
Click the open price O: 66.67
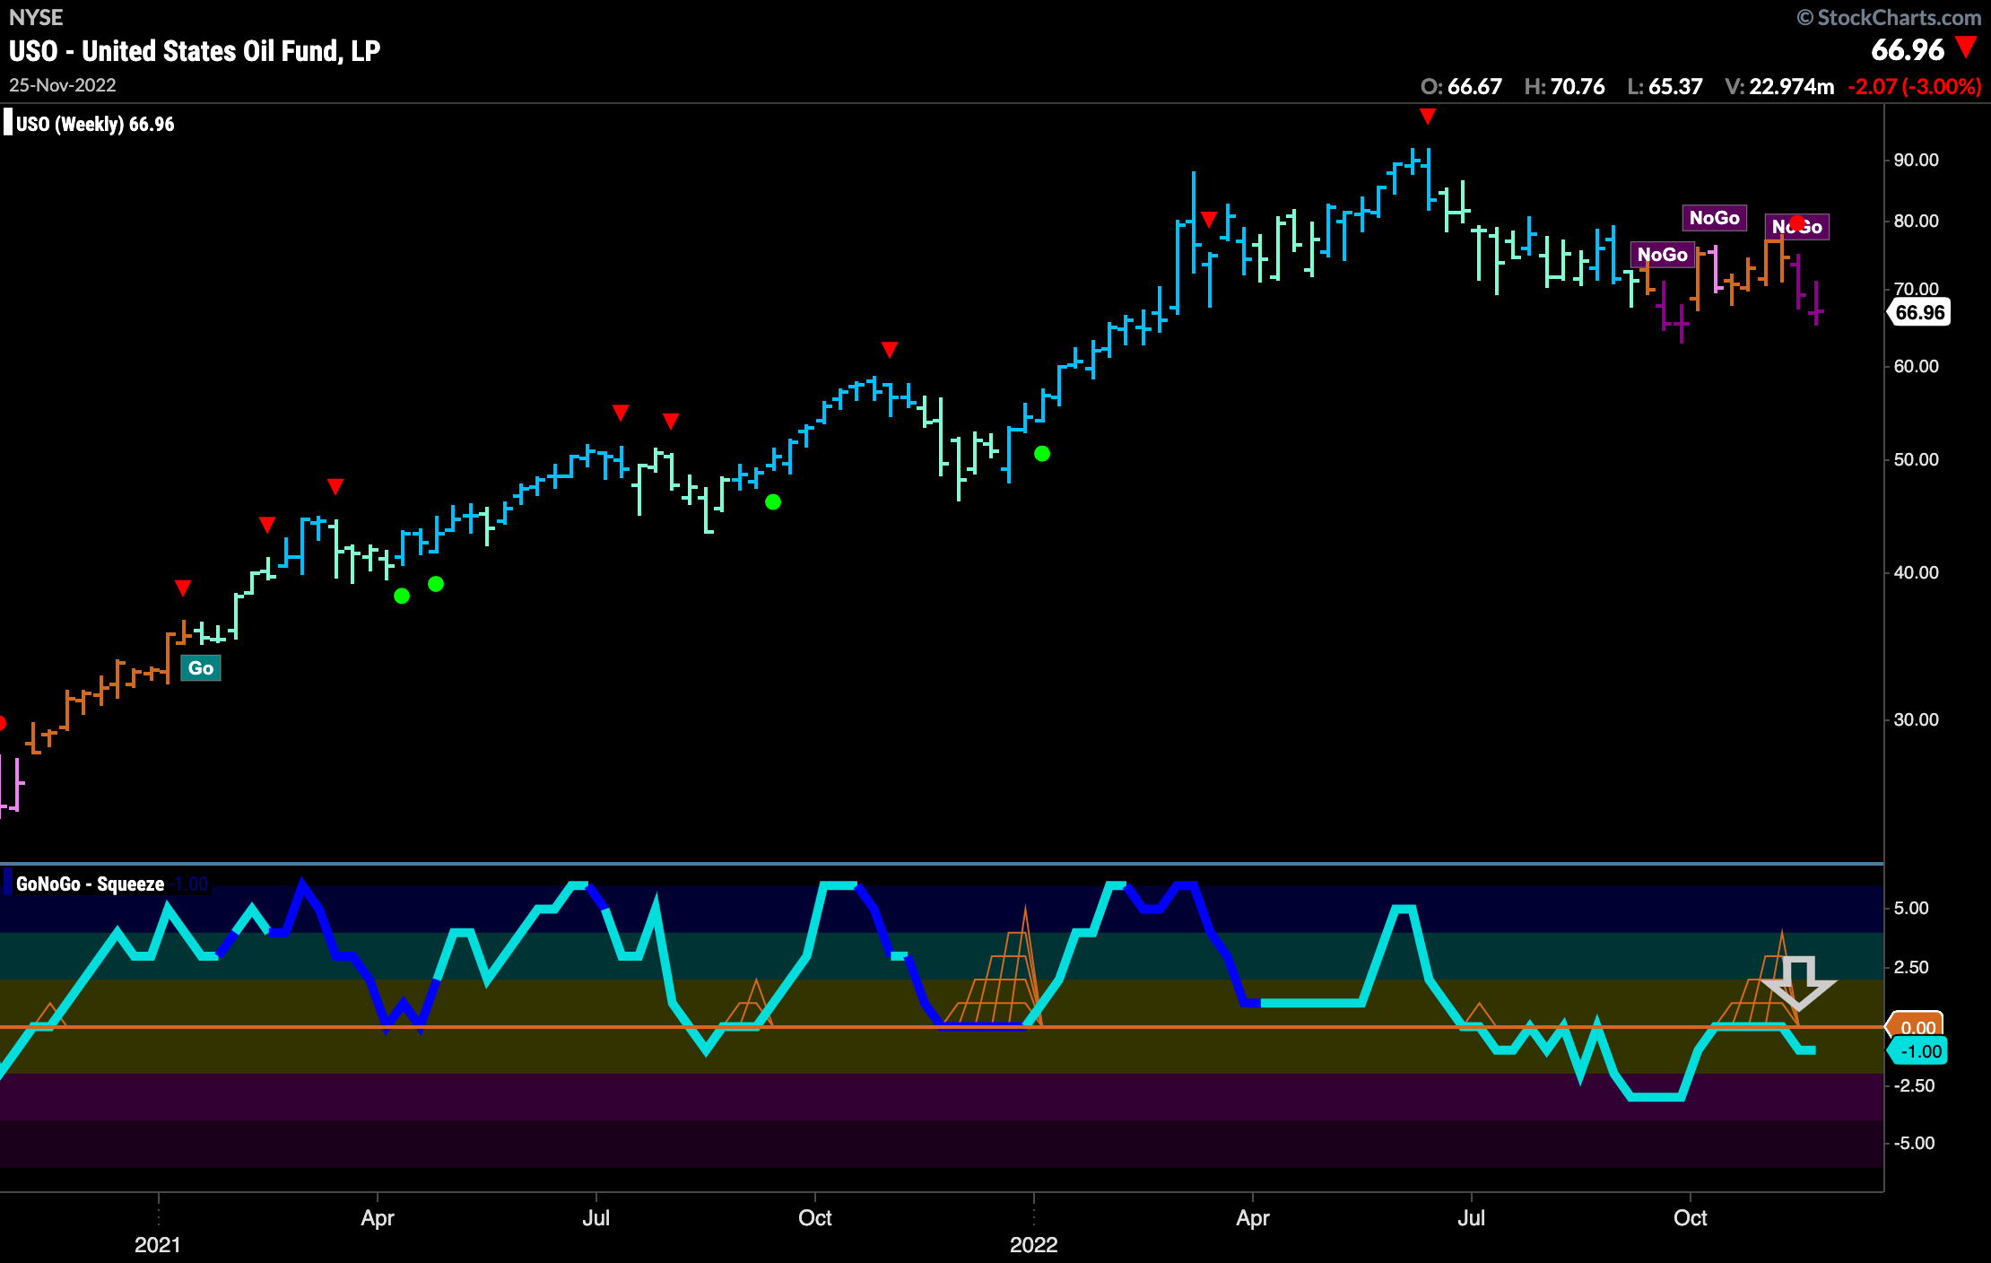tap(1461, 87)
